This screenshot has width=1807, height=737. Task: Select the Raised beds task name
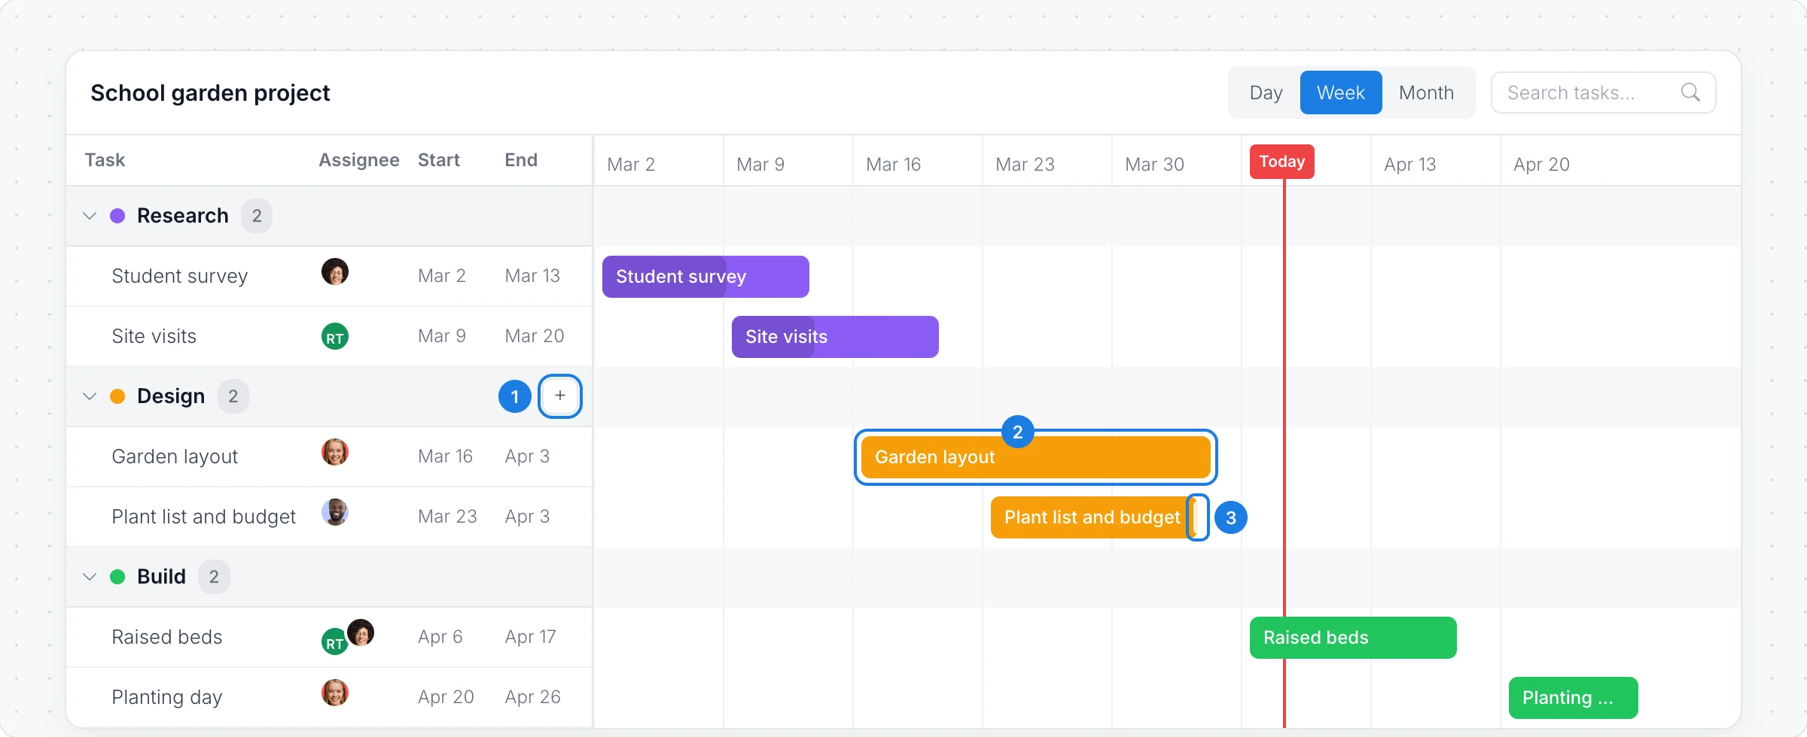coord(167,637)
